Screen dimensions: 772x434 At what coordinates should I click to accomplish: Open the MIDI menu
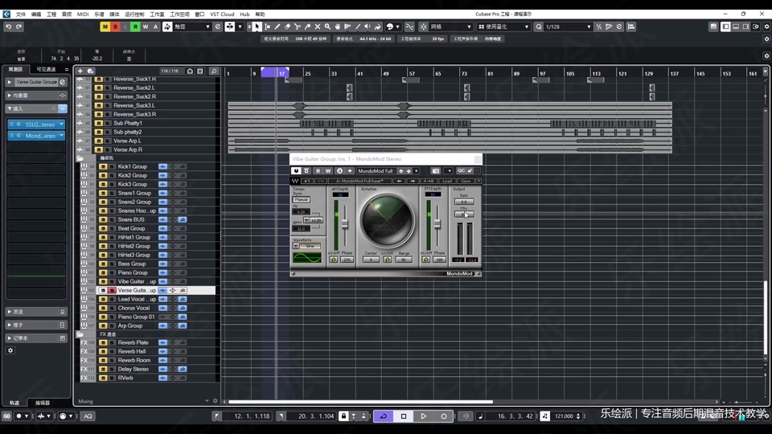(x=83, y=14)
